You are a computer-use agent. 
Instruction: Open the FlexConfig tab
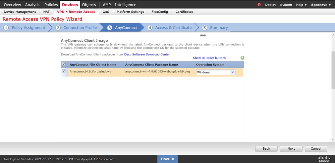[160, 12]
